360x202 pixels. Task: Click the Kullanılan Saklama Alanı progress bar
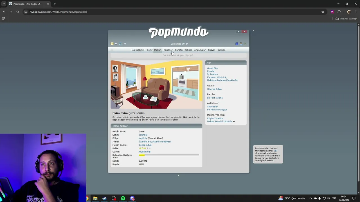(x=169, y=155)
